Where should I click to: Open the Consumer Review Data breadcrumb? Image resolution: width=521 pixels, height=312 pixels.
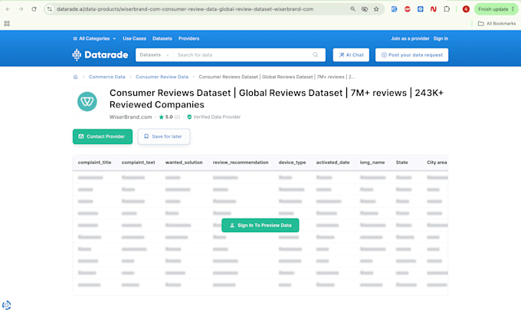click(x=162, y=77)
